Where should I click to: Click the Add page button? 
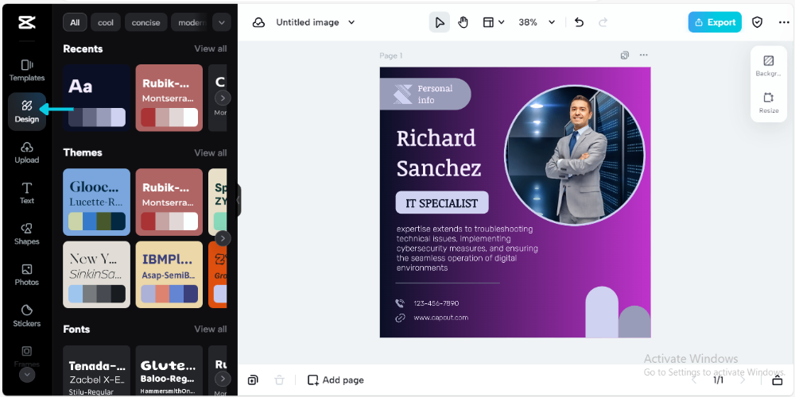coord(335,380)
